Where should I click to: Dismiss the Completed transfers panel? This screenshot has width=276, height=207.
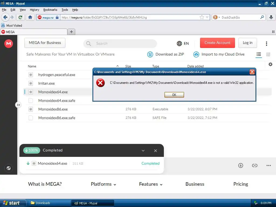coord(156,151)
